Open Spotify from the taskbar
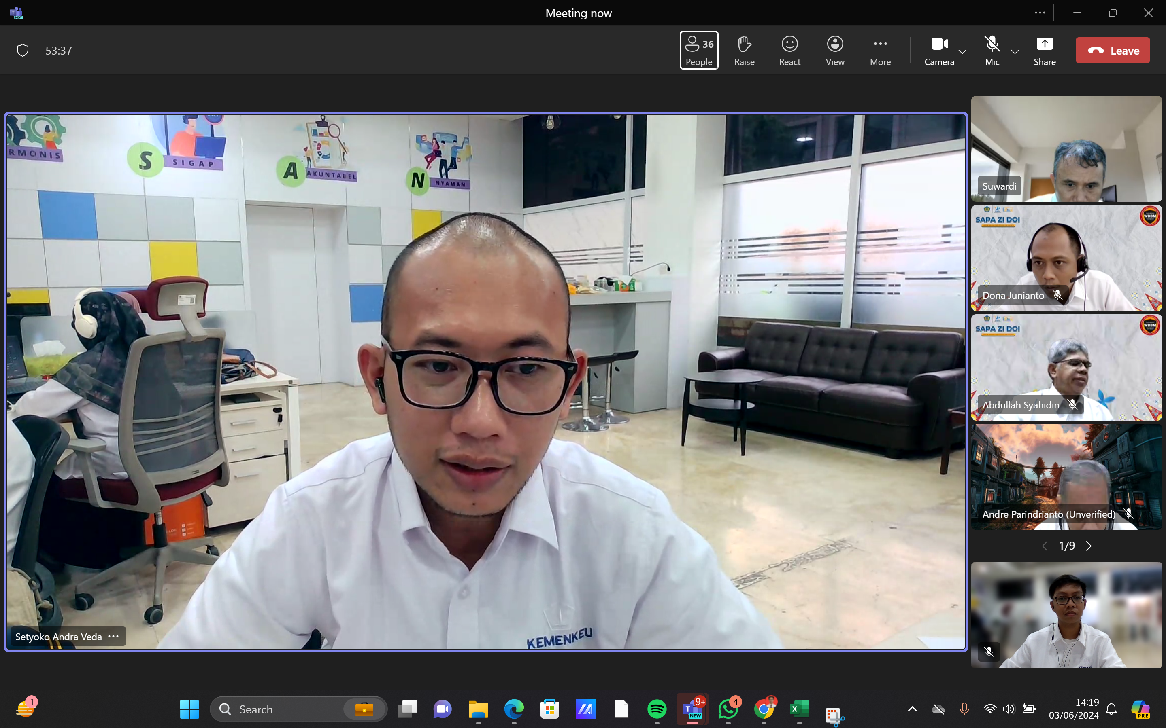This screenshot has width=1166, height=728. point(657,709)
